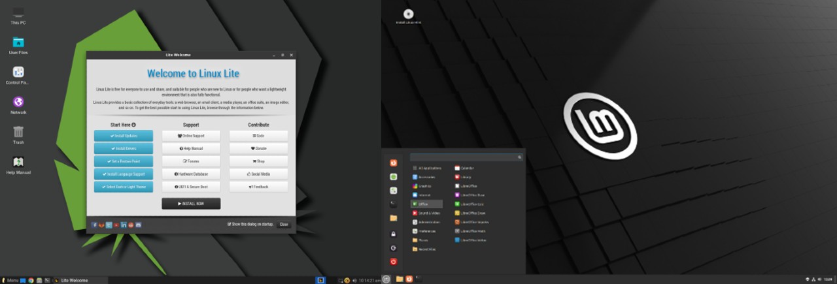Launch LibreOffice Writer
Viewport: 837px width, 284px height.
(x=471, y=240)
